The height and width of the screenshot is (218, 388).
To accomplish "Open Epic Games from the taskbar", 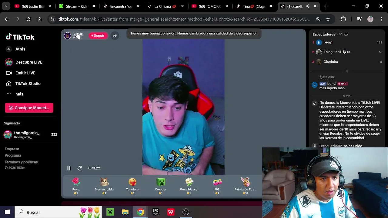I will pyautogui.click(x=156, y=212).
